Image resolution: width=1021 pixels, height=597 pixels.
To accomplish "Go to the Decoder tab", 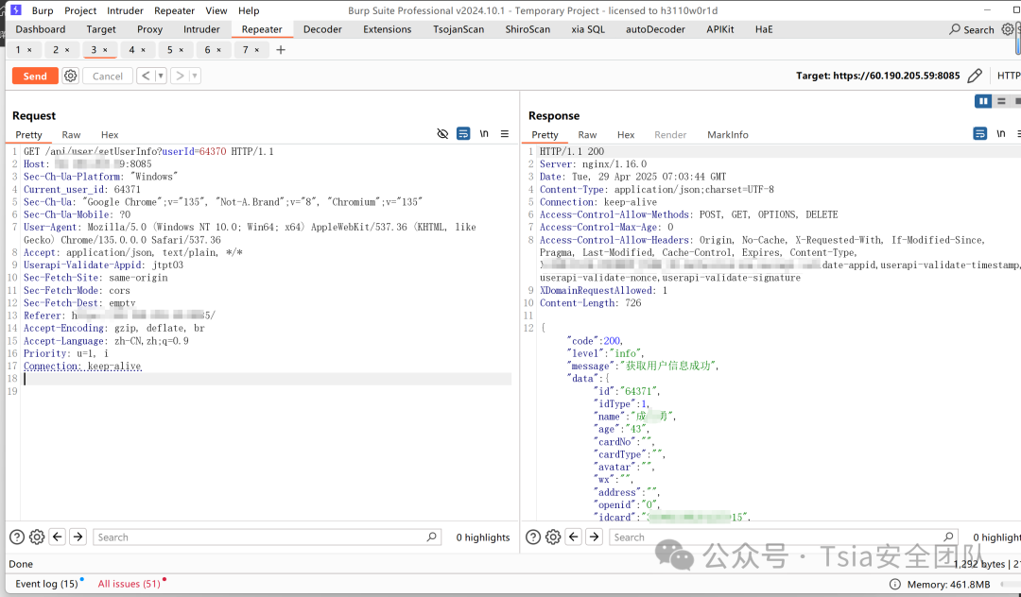I will click(x=322, y=29).
